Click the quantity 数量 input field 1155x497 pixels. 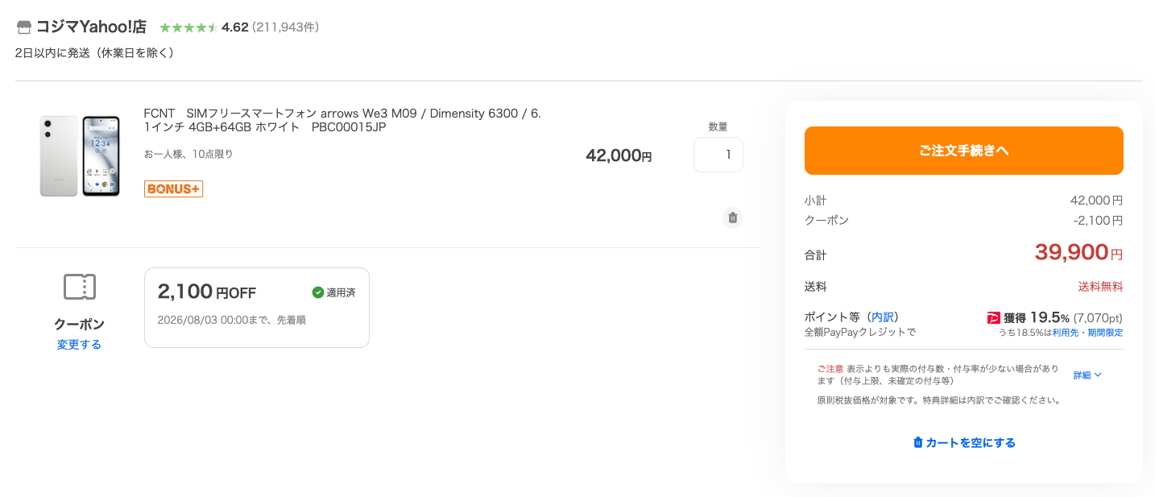pos(718,155)
